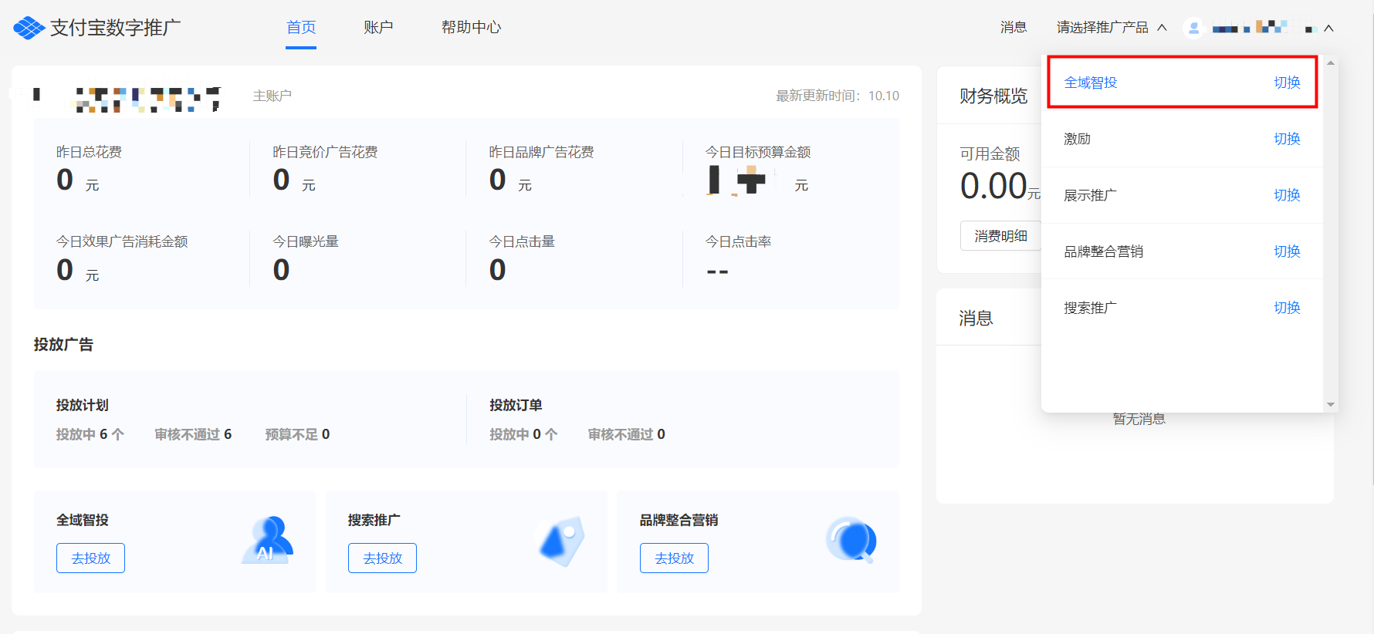The image size is (1374, 634).
Task: Click the Alipay logo icon
Action: click(x=29, y=28)
